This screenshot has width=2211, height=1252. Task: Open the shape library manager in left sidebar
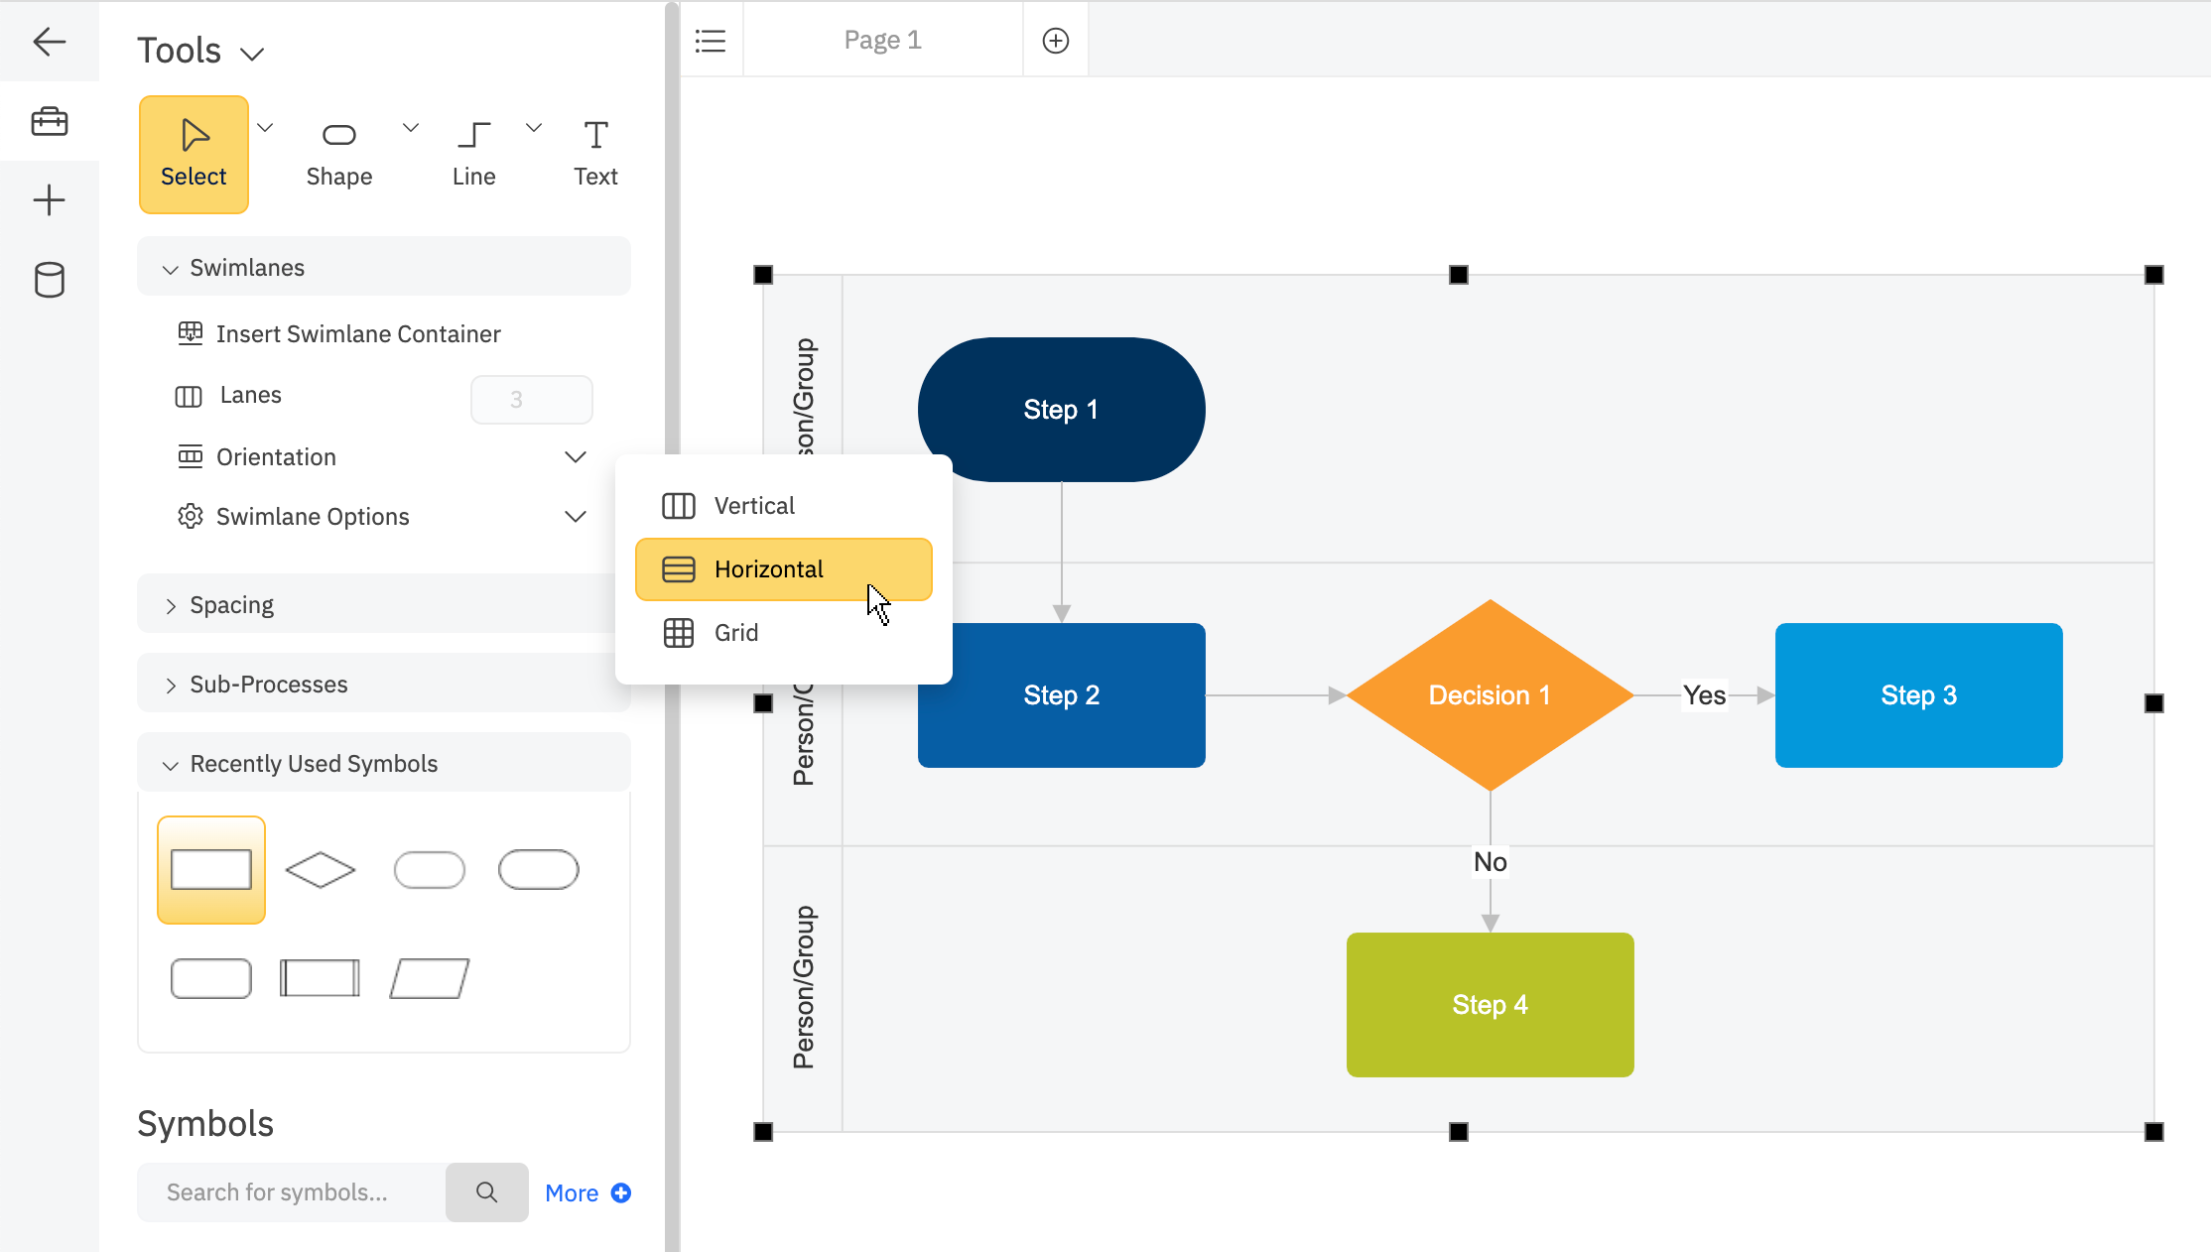[x=49, y=120]
